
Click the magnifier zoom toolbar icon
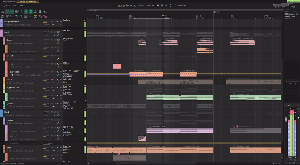17,16
